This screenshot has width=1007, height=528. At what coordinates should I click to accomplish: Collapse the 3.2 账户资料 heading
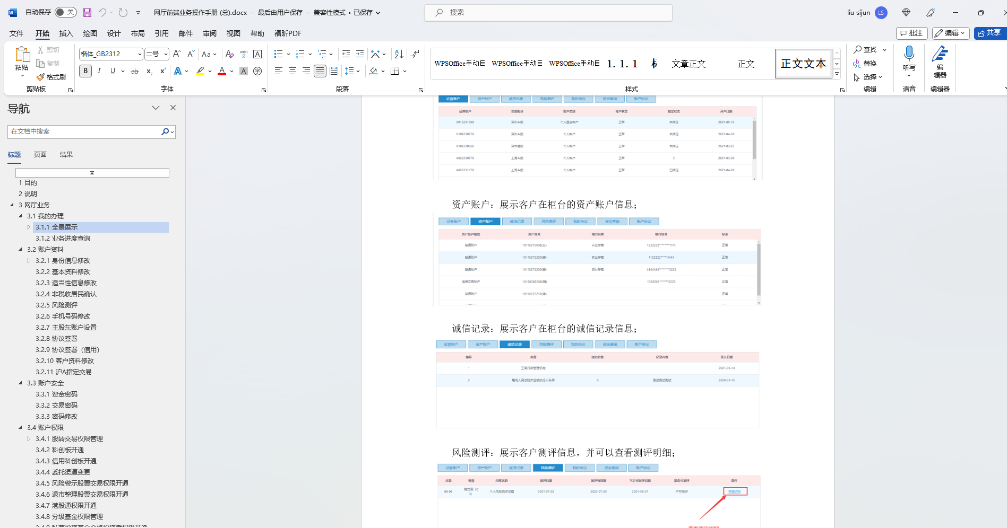20,249
